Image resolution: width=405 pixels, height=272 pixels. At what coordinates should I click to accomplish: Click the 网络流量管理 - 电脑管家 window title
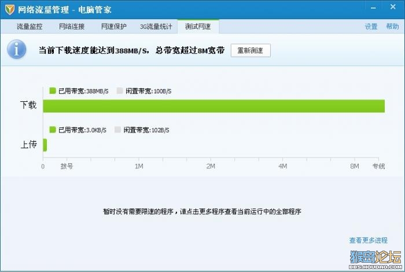(x=65, y=10)
